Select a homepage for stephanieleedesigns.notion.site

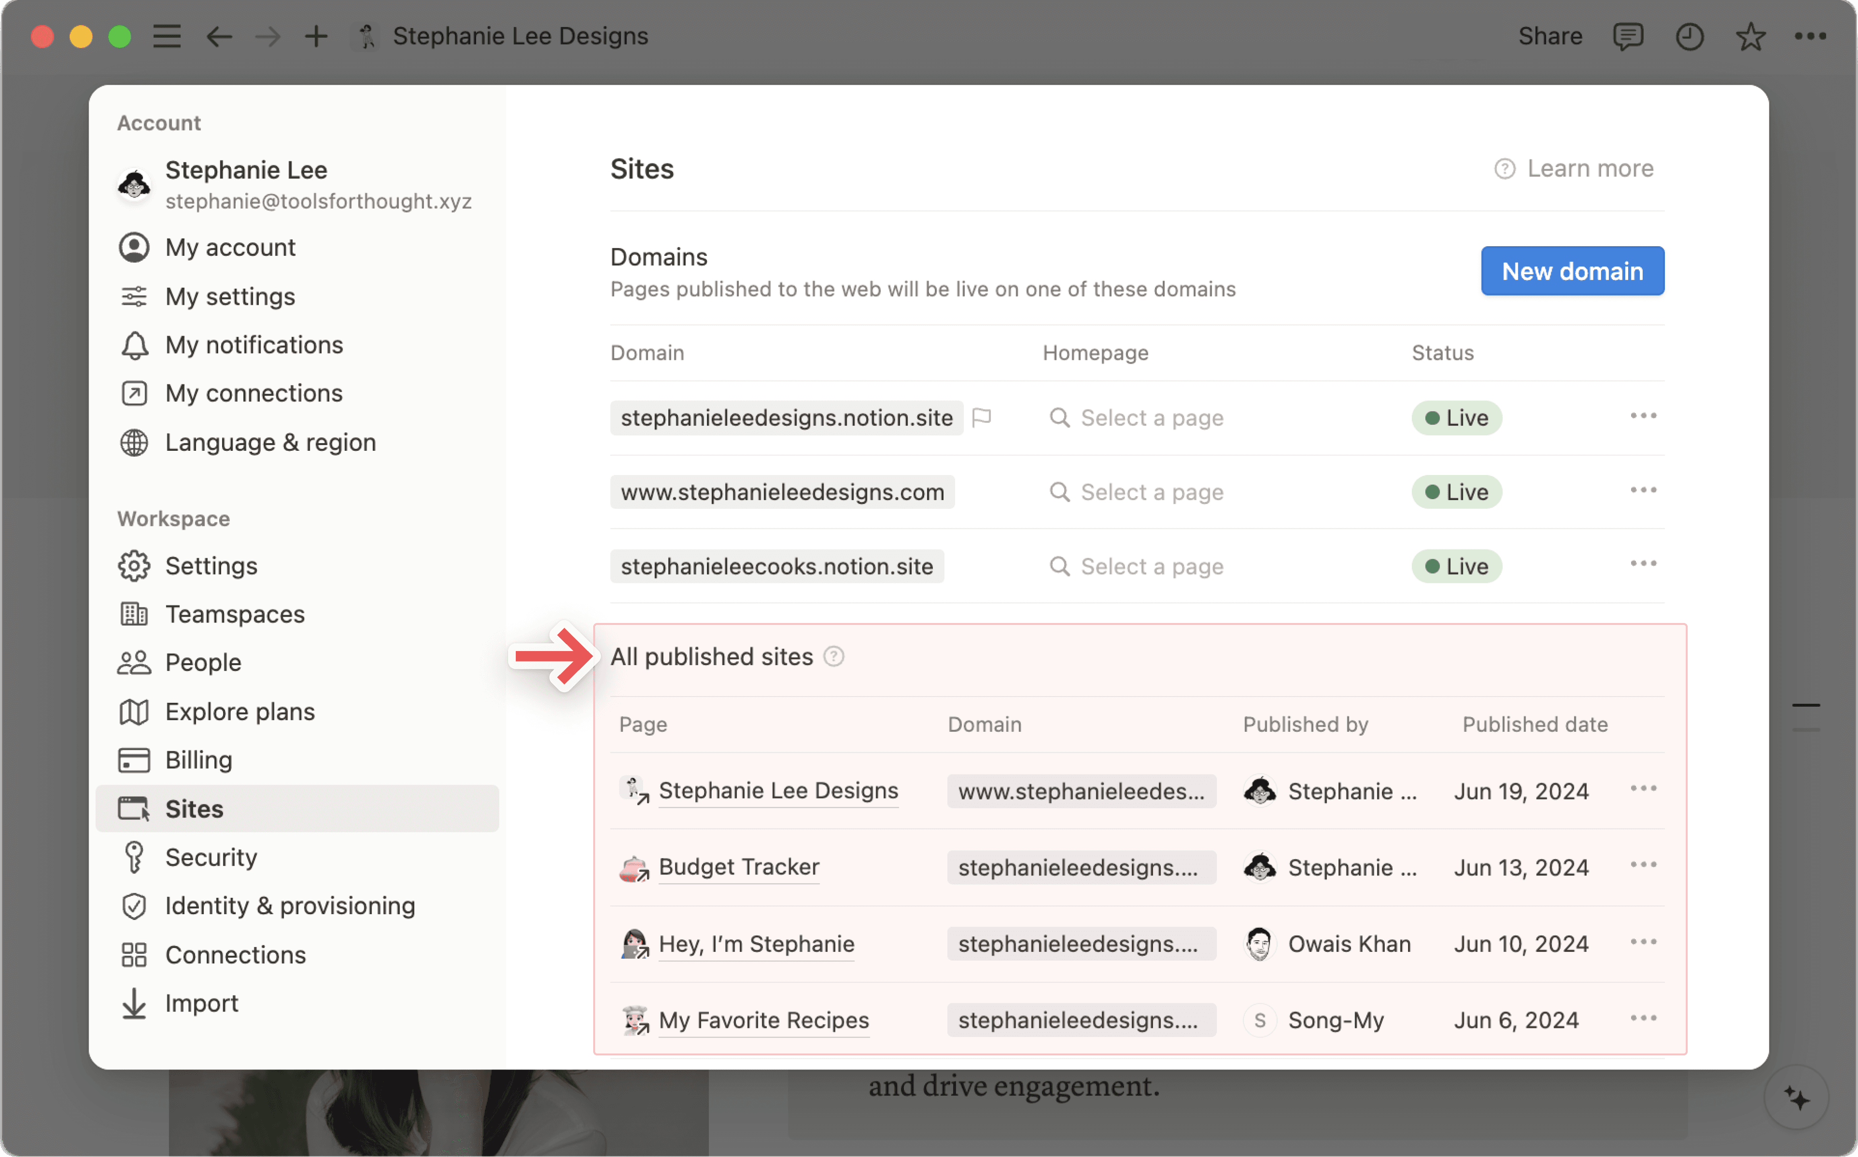[x=1151, y=418]
